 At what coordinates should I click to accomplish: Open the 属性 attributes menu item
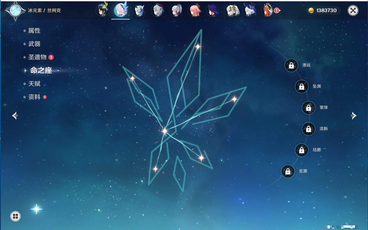click(34, 31)
